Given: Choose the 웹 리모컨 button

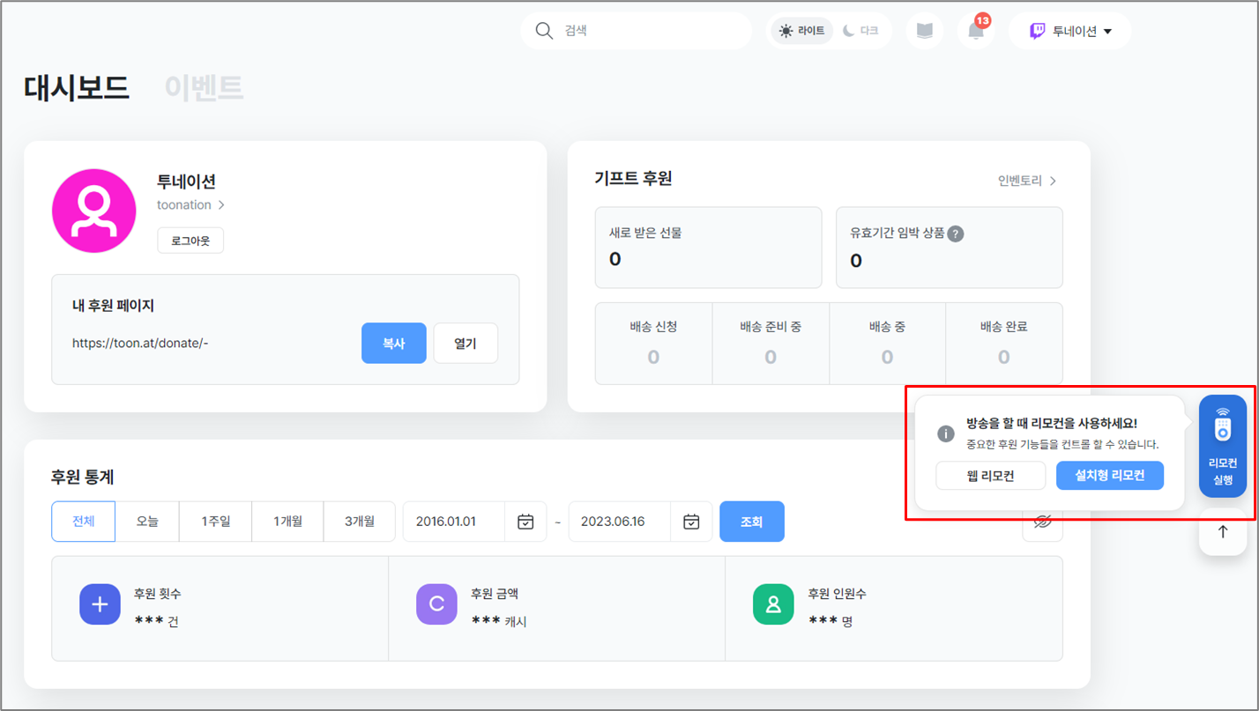Looking at the screenshot, I should 991,476.
